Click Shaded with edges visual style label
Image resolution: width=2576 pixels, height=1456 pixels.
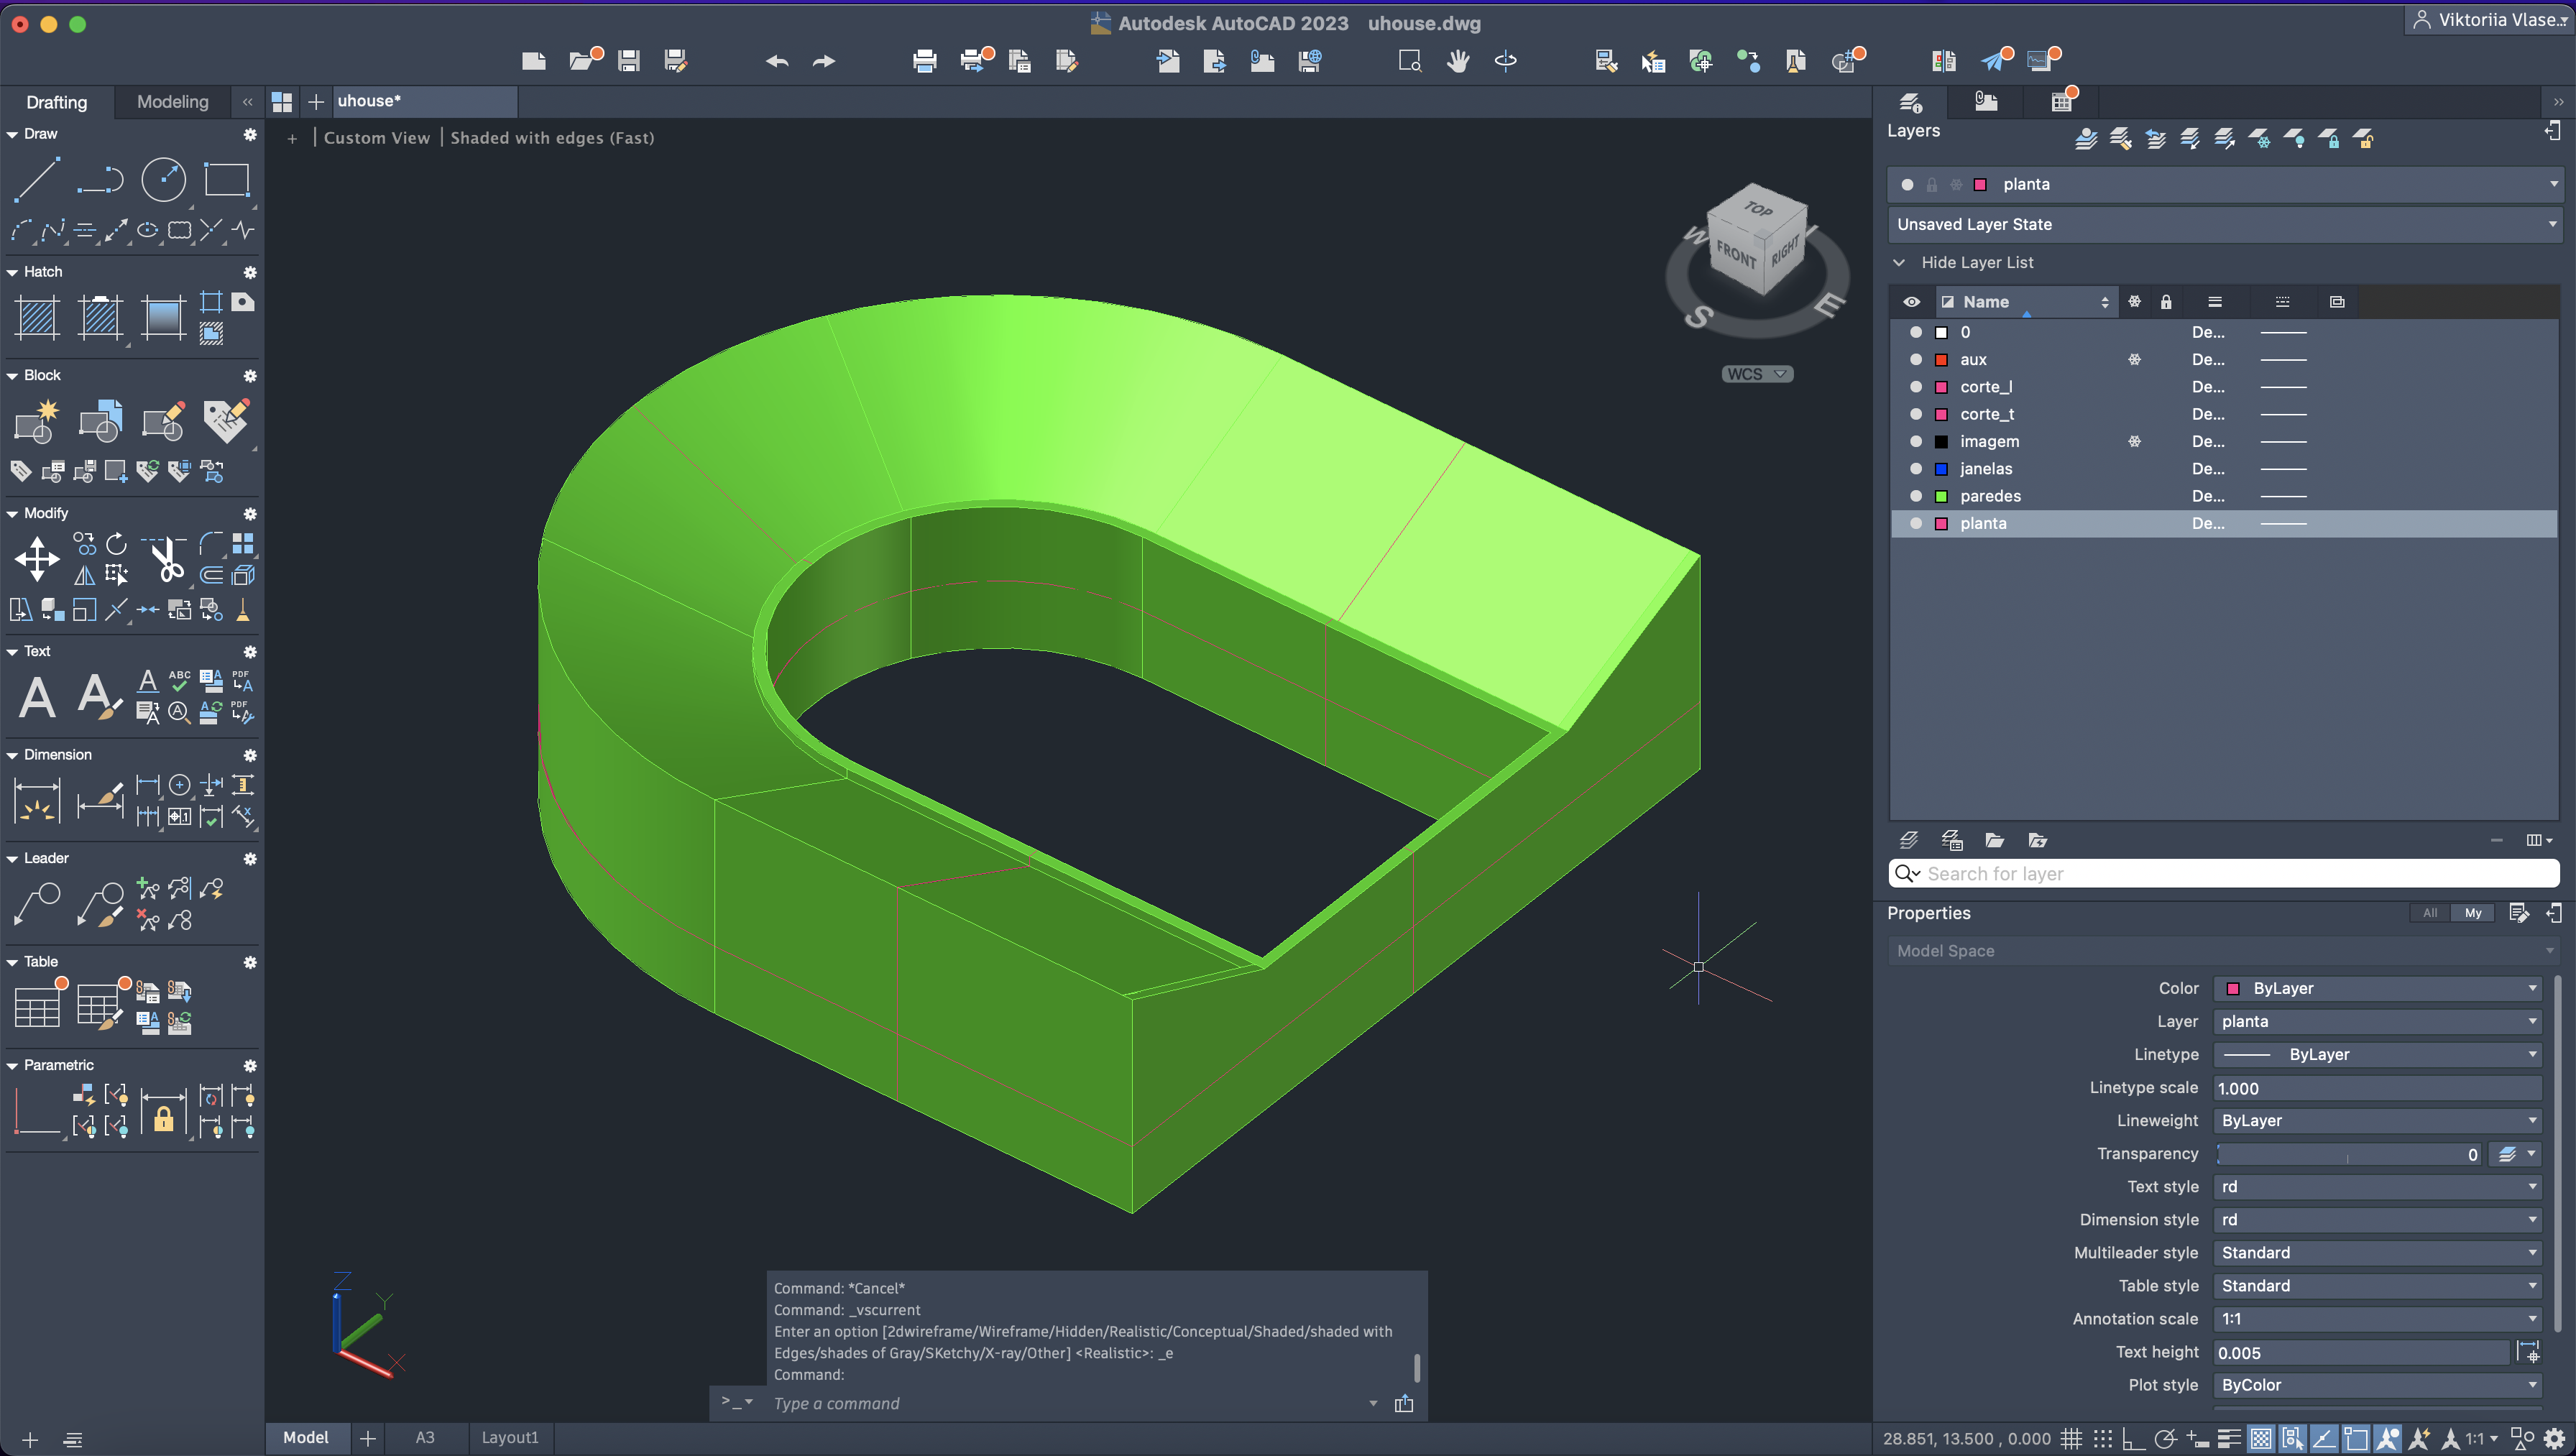[552, 138]
